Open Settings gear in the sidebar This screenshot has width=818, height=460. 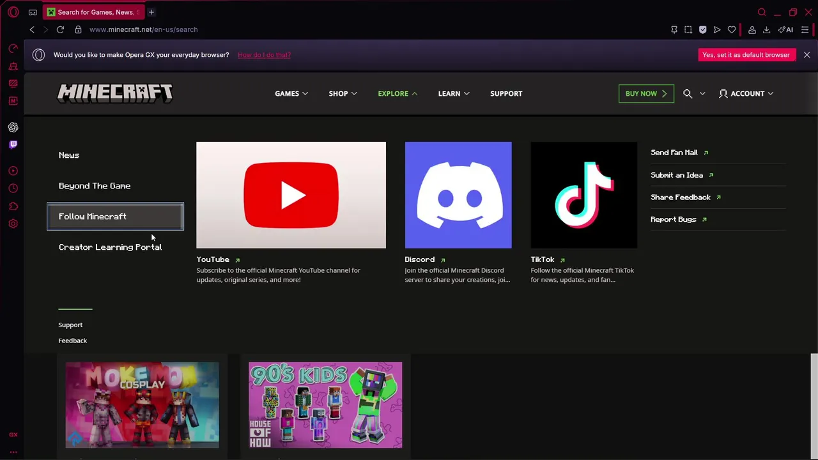pos(13,224)
